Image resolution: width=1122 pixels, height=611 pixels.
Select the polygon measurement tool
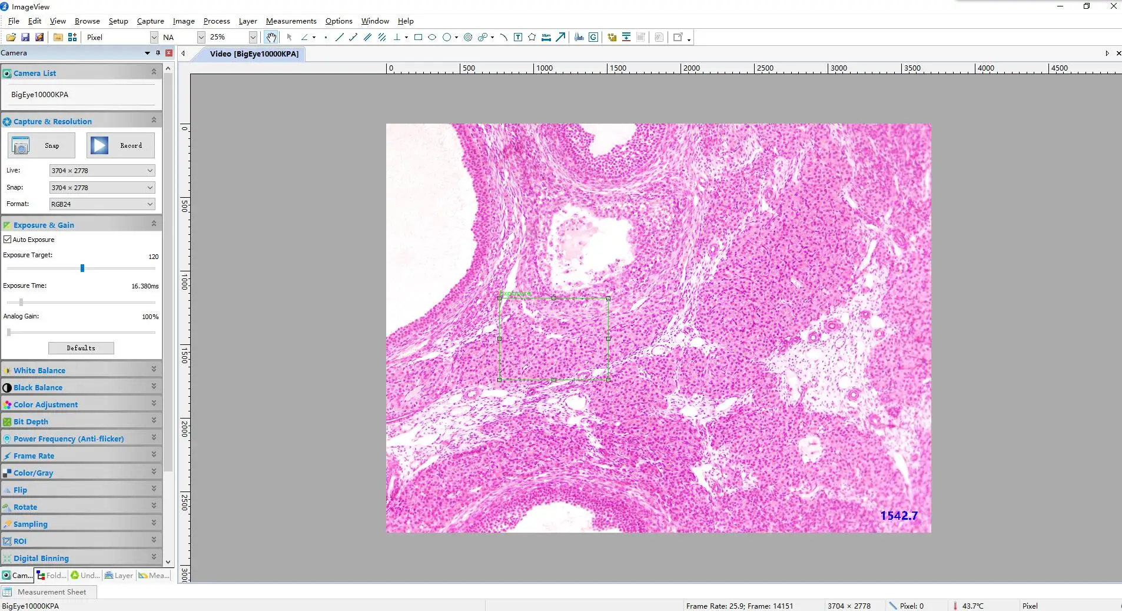coord(532,37)
